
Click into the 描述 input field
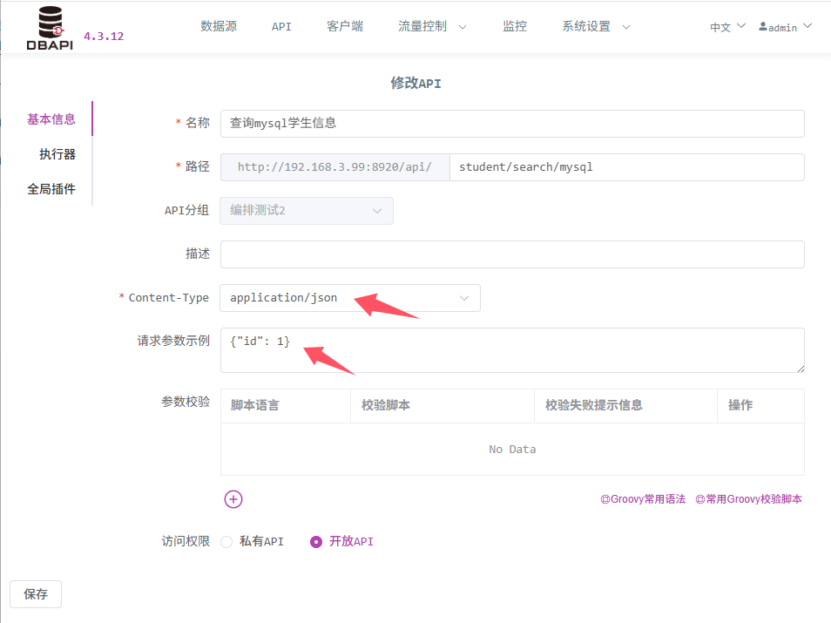tap(511, 254)
